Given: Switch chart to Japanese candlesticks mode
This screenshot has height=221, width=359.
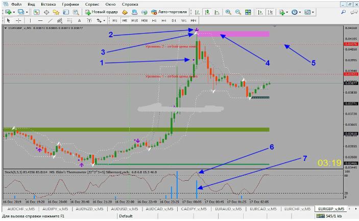Looking at the screenshot, I should (x=207, y=12).
